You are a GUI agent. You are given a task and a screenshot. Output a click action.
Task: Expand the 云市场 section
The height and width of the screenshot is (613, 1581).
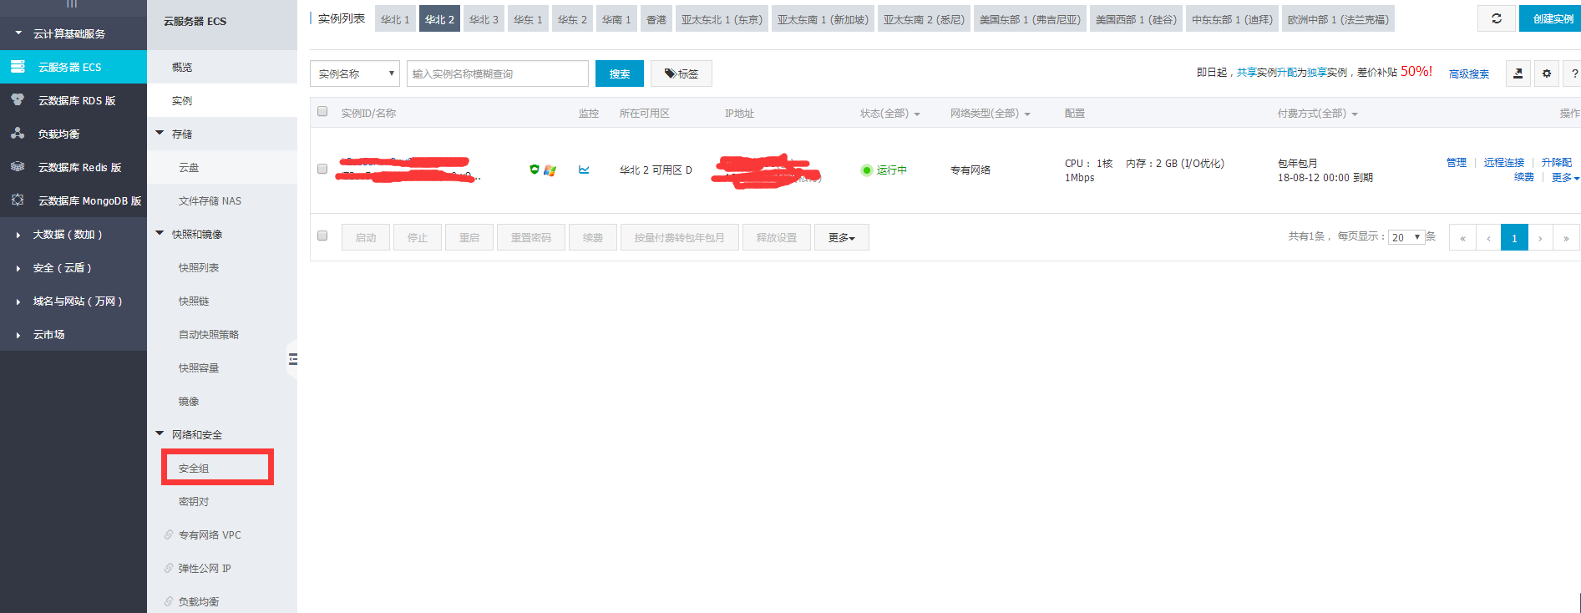(x=73, y=334)
